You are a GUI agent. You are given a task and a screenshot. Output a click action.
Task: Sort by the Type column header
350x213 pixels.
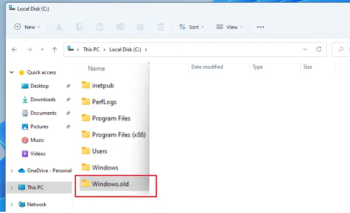tap(258, 67)
